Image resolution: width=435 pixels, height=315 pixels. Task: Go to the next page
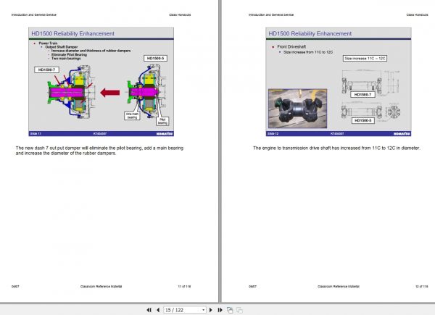pyautogui.click(x=210, y=310)
